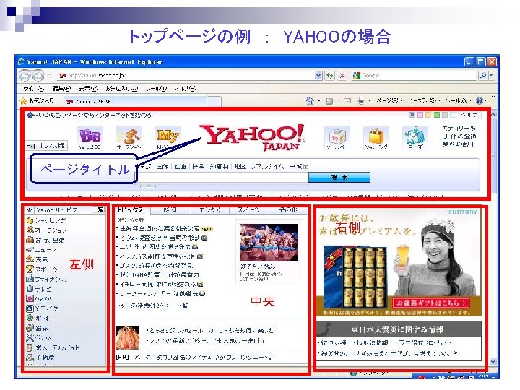Select 不動産 in services sidebar
Viewport: 520px width, 390px height.
(40, 357)
